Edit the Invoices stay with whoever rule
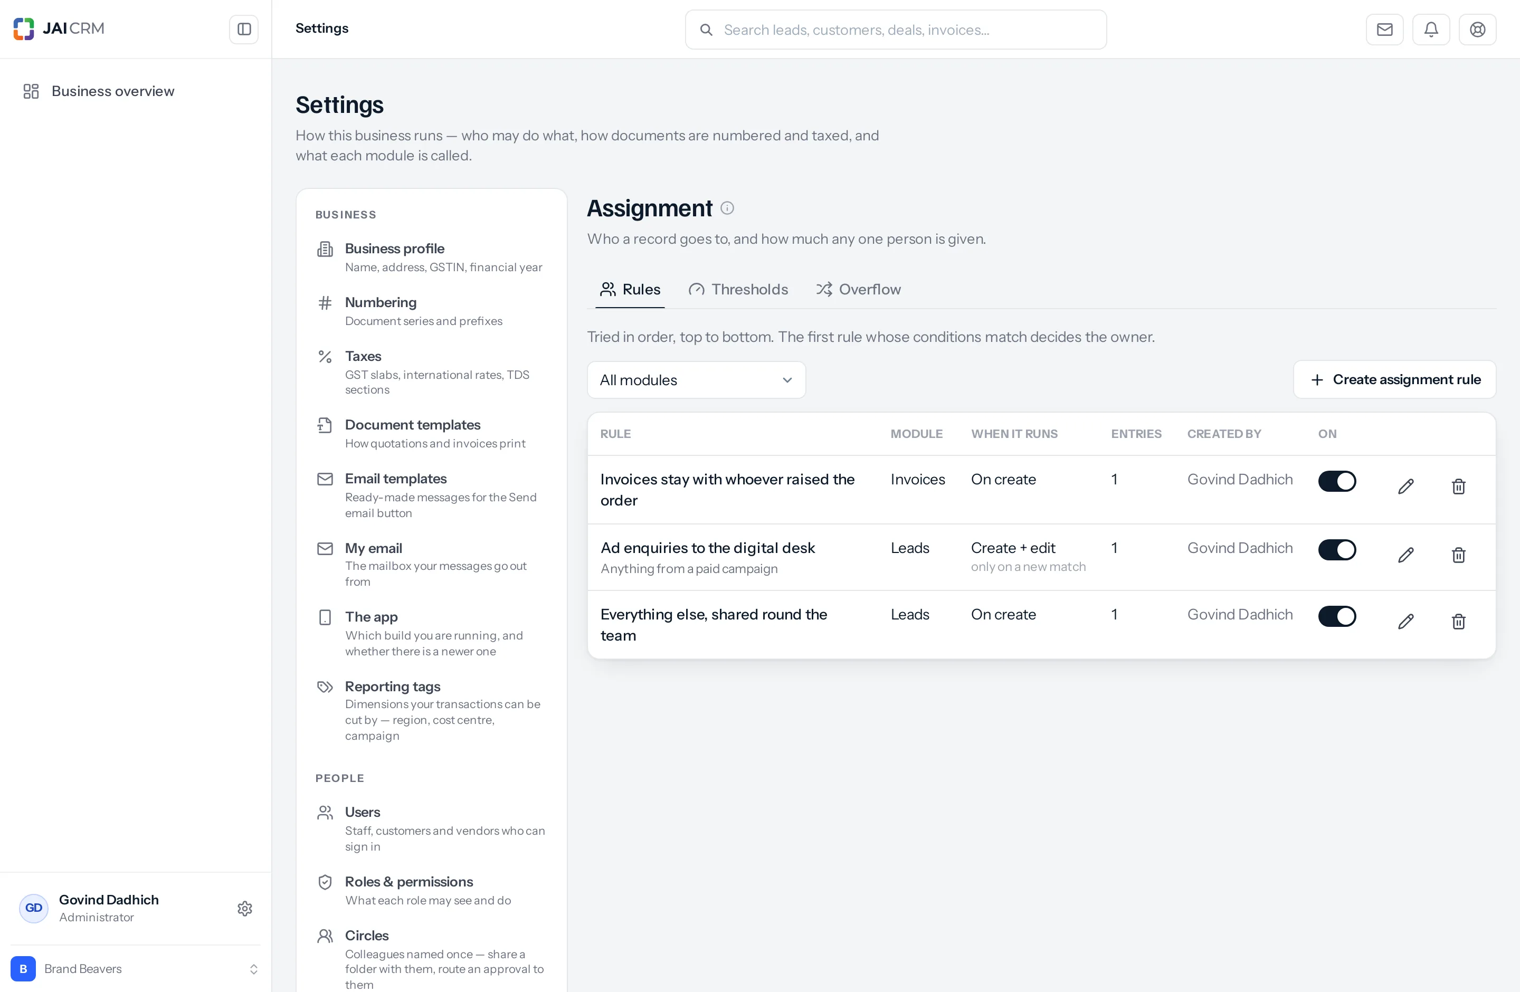The image size is (1520, 992). pos(1405,487)
